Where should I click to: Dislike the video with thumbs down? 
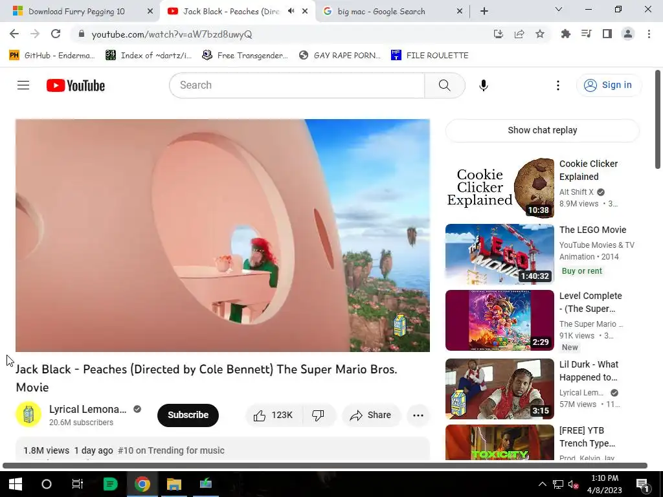(x=319, y=415)
